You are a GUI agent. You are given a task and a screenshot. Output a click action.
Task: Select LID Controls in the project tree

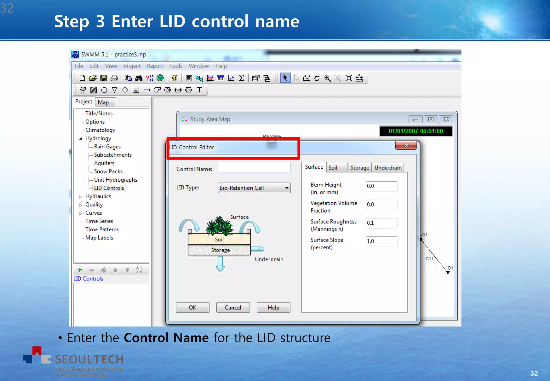(109, 188)
